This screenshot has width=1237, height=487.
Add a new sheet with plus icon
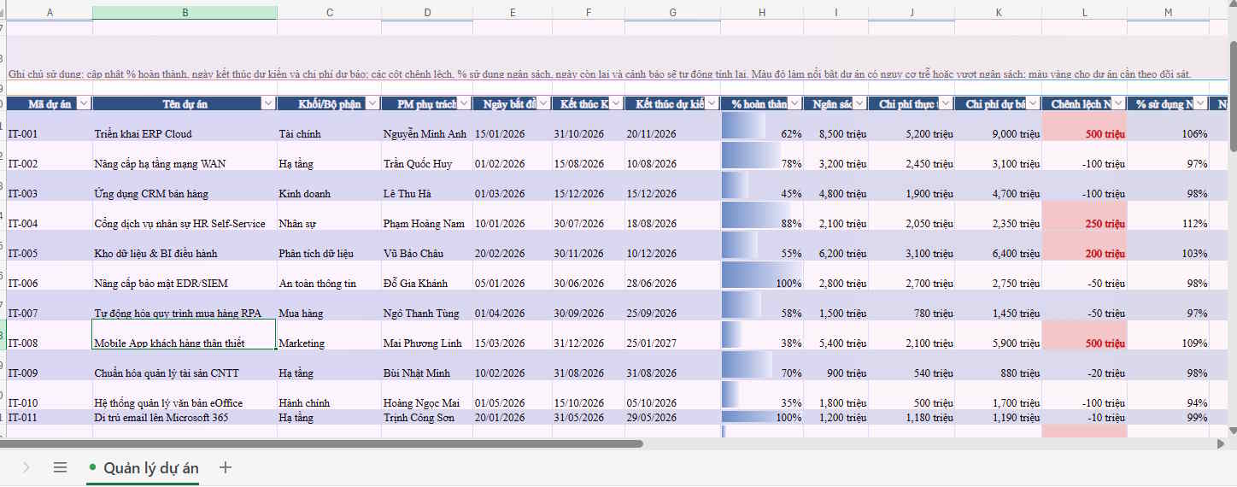226,467
